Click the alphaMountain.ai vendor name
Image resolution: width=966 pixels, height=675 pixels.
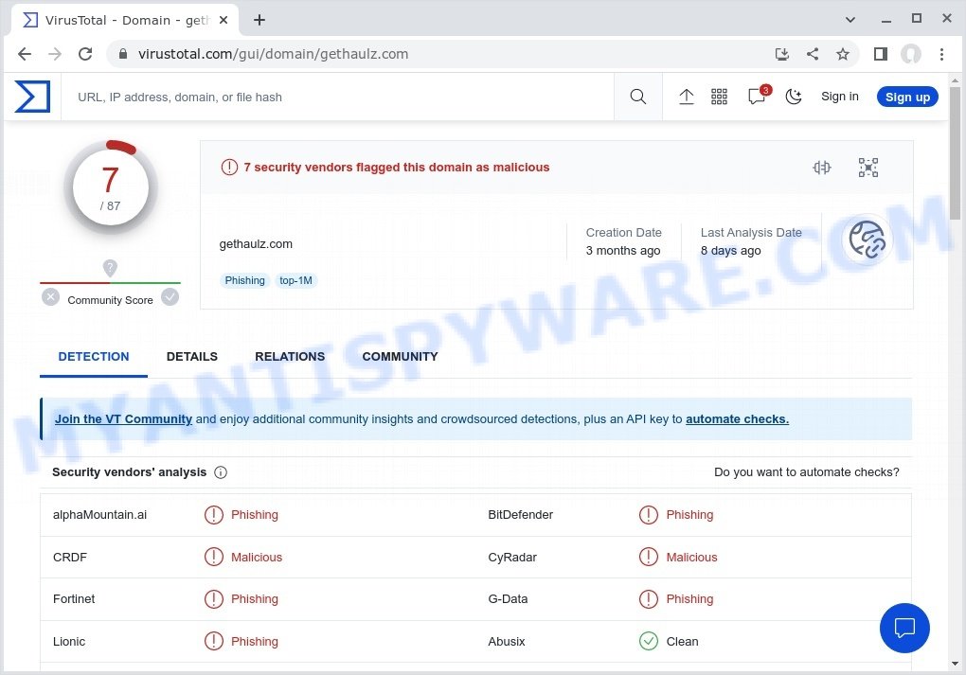coord(99,515)
